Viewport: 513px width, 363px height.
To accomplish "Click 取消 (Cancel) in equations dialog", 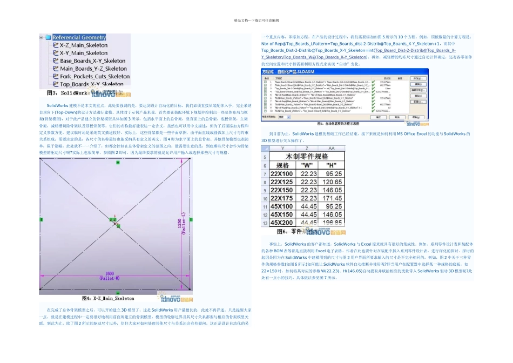I will 397,117.
